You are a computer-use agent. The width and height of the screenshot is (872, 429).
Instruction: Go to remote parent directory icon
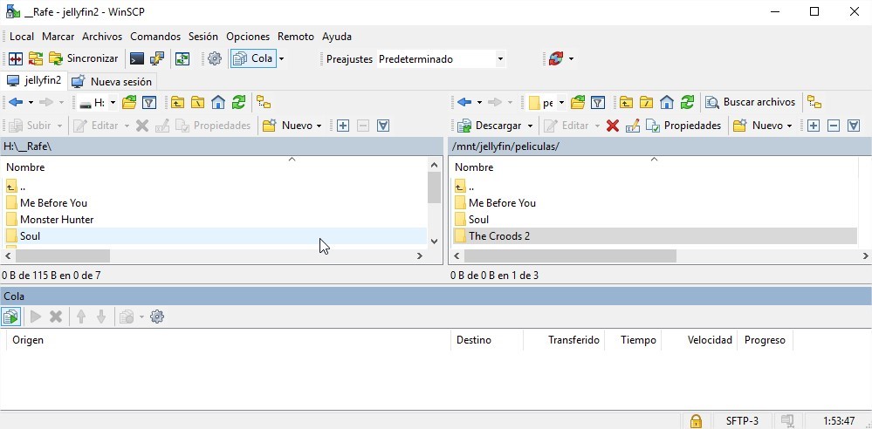(626, 102)
